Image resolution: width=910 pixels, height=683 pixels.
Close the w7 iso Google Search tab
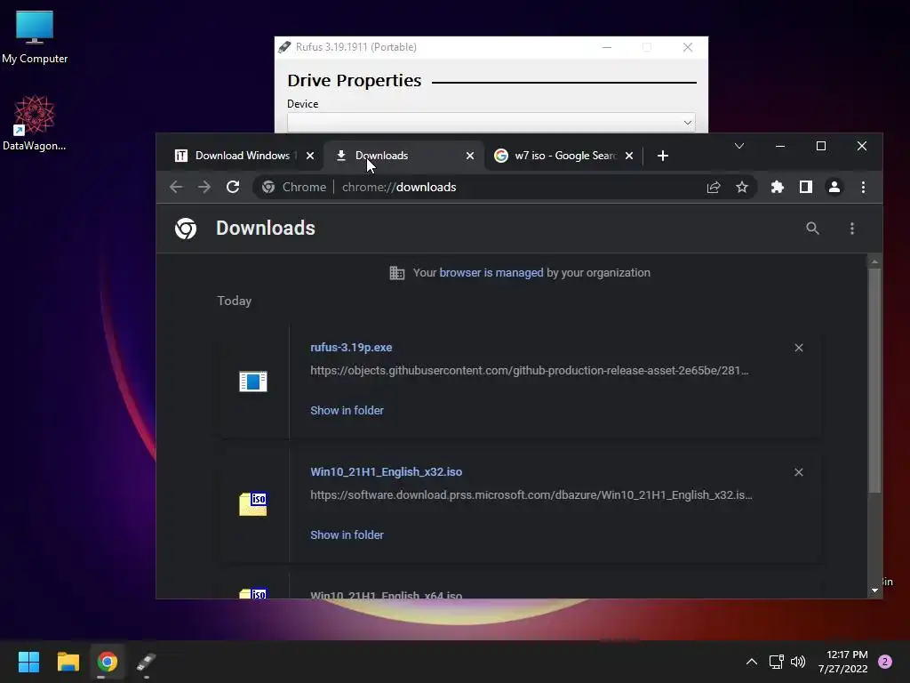tap(629, 156)
